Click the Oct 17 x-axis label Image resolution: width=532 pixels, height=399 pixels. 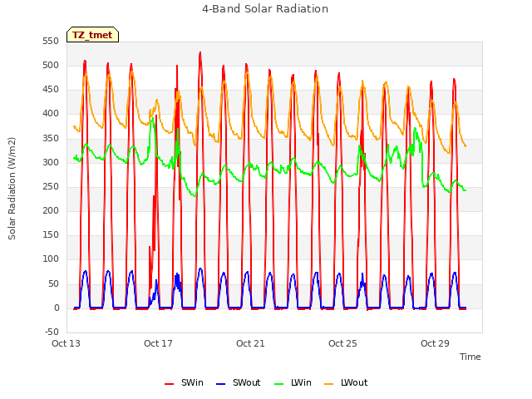click(158, 343)
